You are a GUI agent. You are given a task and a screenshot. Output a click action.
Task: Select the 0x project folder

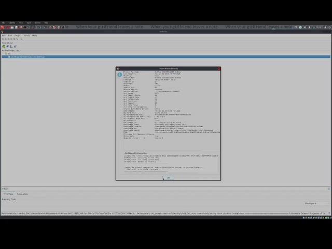click(8, 54)
